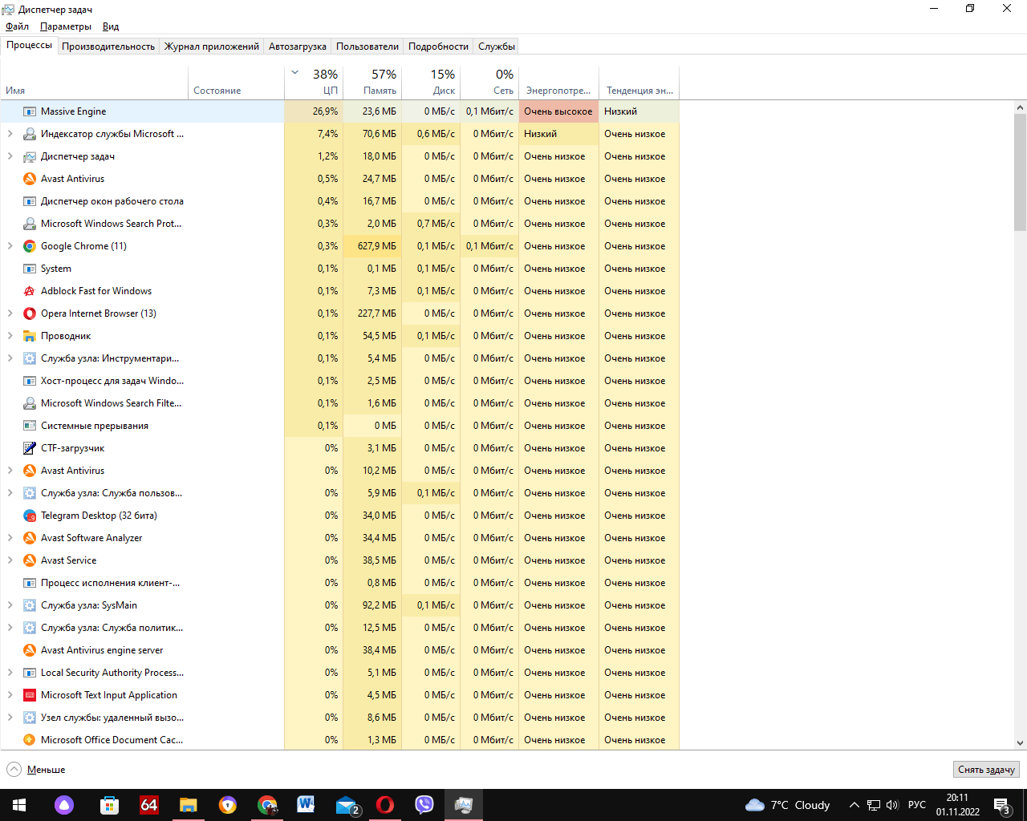Click the Avast Software Analyzer icon
The image size is (1027, 821).
30,538
